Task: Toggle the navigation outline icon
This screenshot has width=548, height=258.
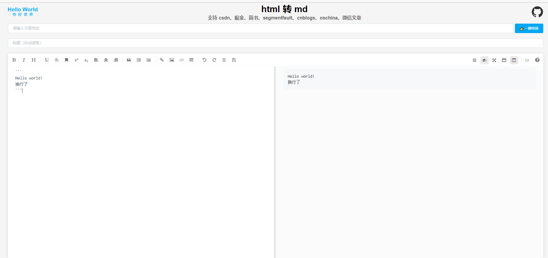Action: tap(474, 60)
